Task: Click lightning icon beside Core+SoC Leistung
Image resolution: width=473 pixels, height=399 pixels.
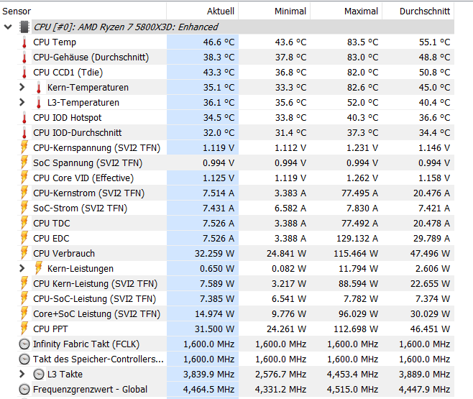Action: (x=24, y=313)
